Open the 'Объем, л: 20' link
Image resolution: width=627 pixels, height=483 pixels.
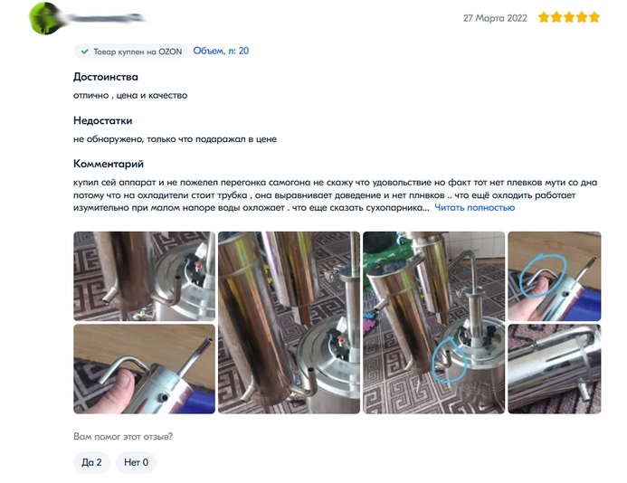click(x=221, y=51)
